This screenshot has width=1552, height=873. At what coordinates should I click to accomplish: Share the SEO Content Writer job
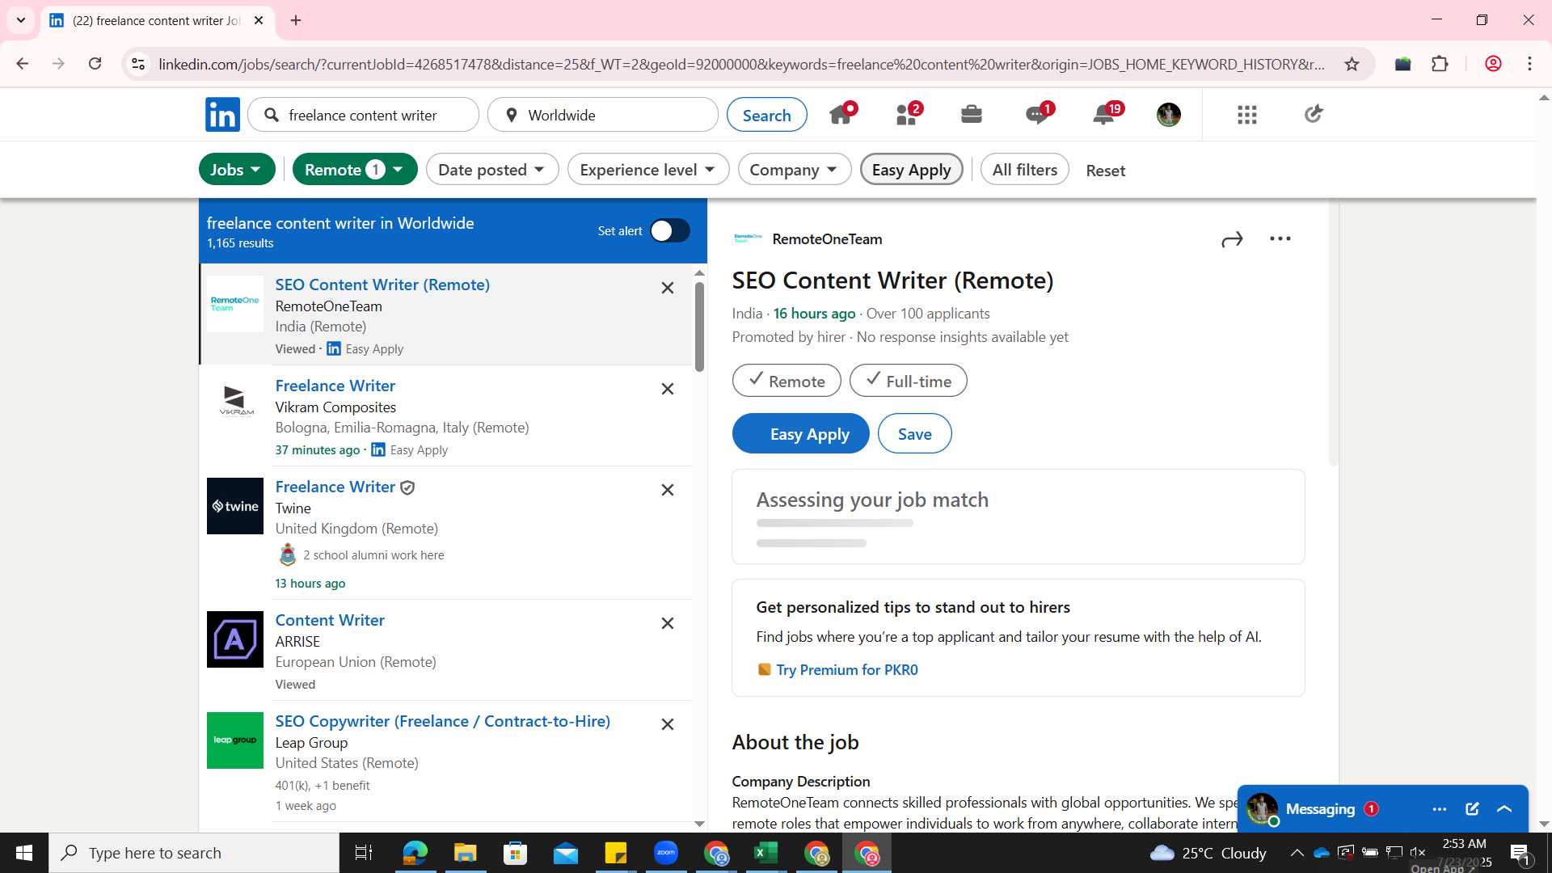click(x=1232, y=239)
